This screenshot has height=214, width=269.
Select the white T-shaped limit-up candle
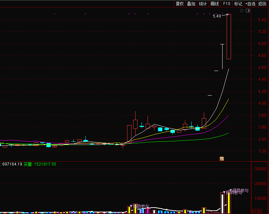(222, 57)
